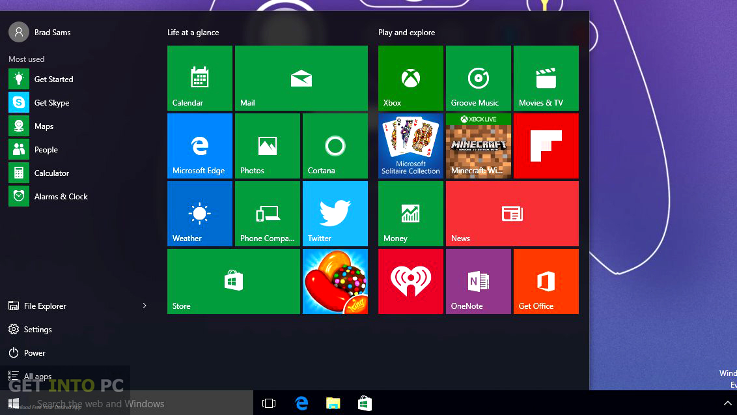
Task: Launch Candy Crush Saga tile
Action: pyautogui.click(x=335, y=281)
